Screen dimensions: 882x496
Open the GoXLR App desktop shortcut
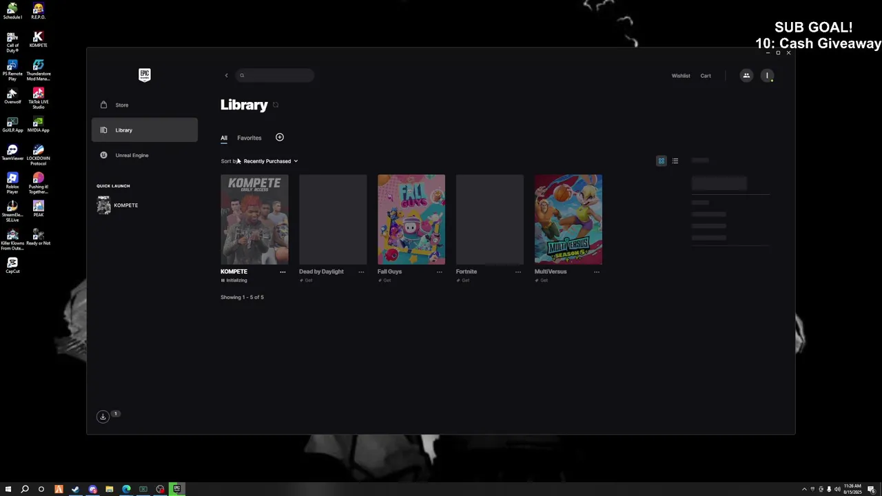pos(12,124)
